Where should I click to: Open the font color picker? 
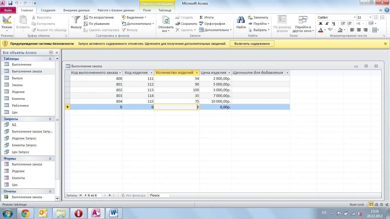pyautogui.click(x=325, y=30)
